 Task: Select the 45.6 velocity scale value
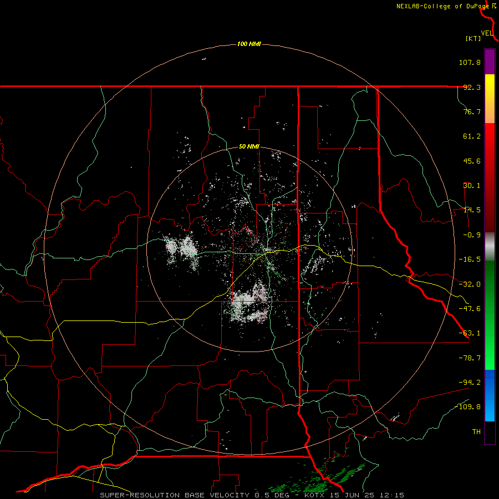pyautogui.click(x=472, y=161)
